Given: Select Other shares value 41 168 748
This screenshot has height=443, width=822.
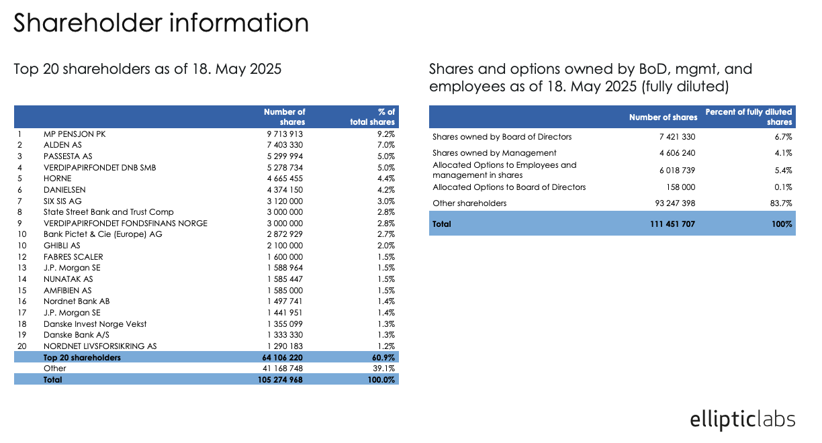Looking at the screenshot, I should coord(283,368).
